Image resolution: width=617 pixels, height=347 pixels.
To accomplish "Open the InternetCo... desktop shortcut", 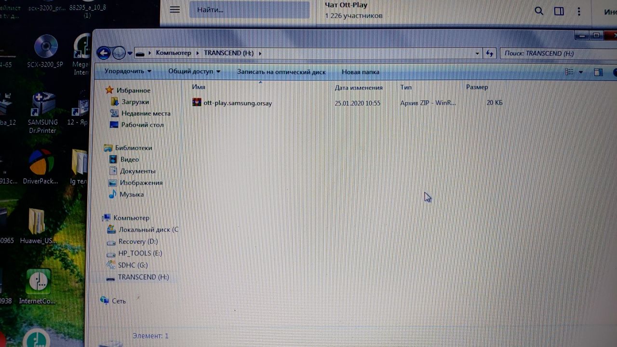I will 38,287.
